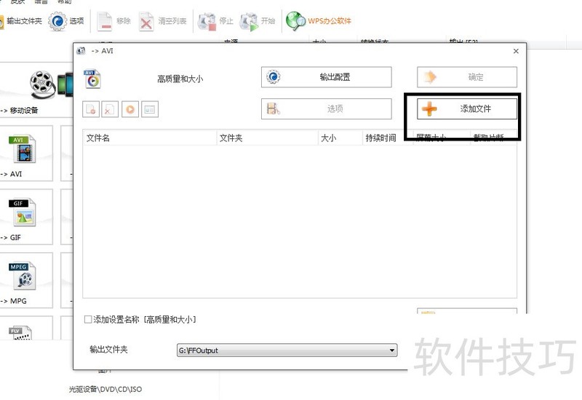Click the clear-list icon with red X
This screenshot has height=400, width=582.
(110, 109)
